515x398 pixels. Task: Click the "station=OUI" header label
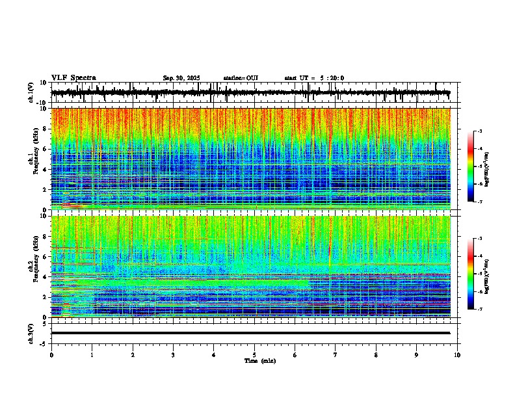[241, 78]
